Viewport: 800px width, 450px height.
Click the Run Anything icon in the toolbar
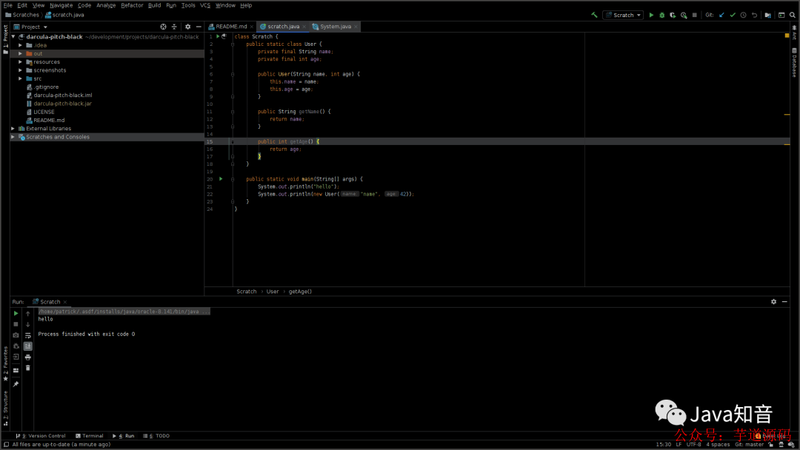(x=781, y=16)
